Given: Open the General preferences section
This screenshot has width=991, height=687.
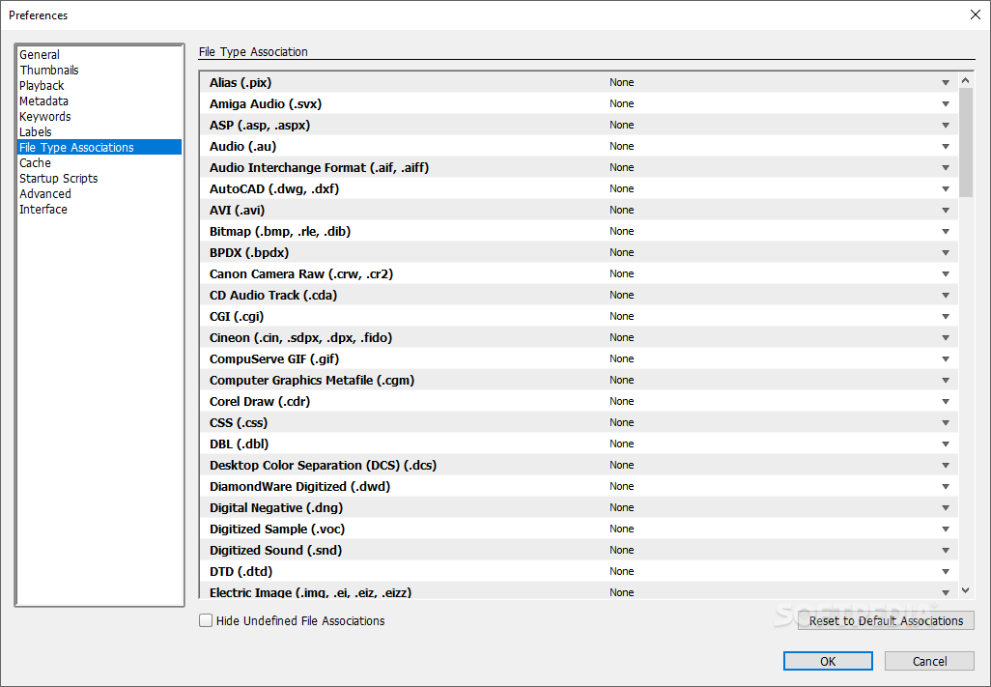Looking at the screenshot, I should tap(40, 55).
